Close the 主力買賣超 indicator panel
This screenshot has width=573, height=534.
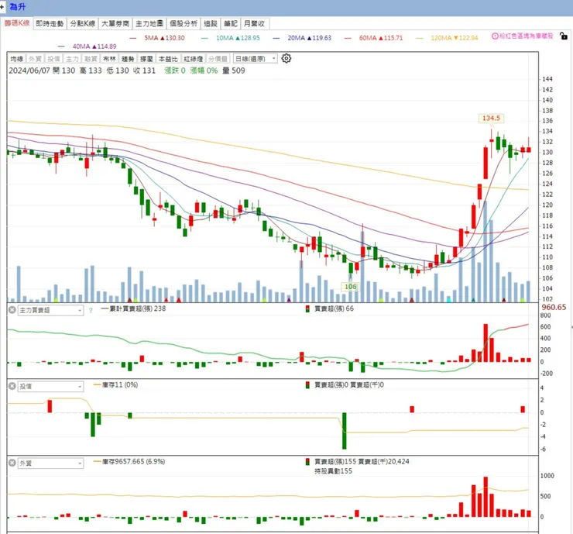tap(12, 310)
